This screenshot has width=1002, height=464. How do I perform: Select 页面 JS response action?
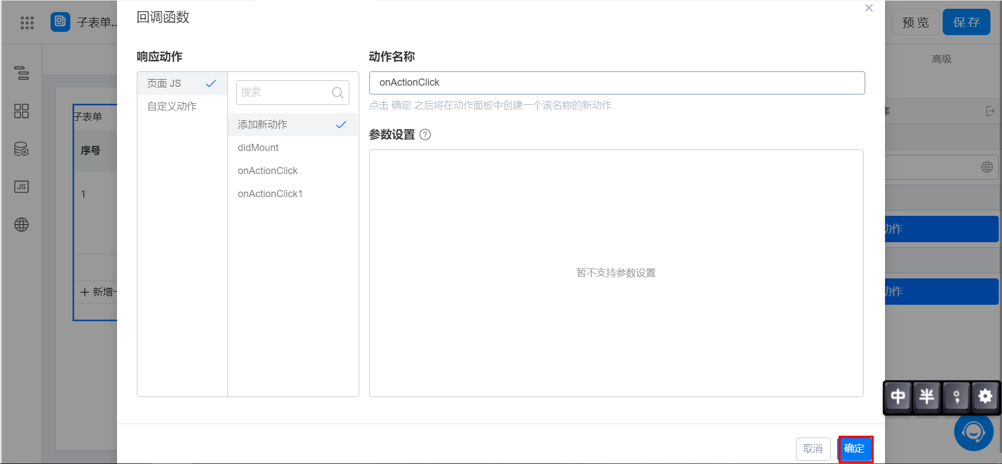(x=182, y=83)
